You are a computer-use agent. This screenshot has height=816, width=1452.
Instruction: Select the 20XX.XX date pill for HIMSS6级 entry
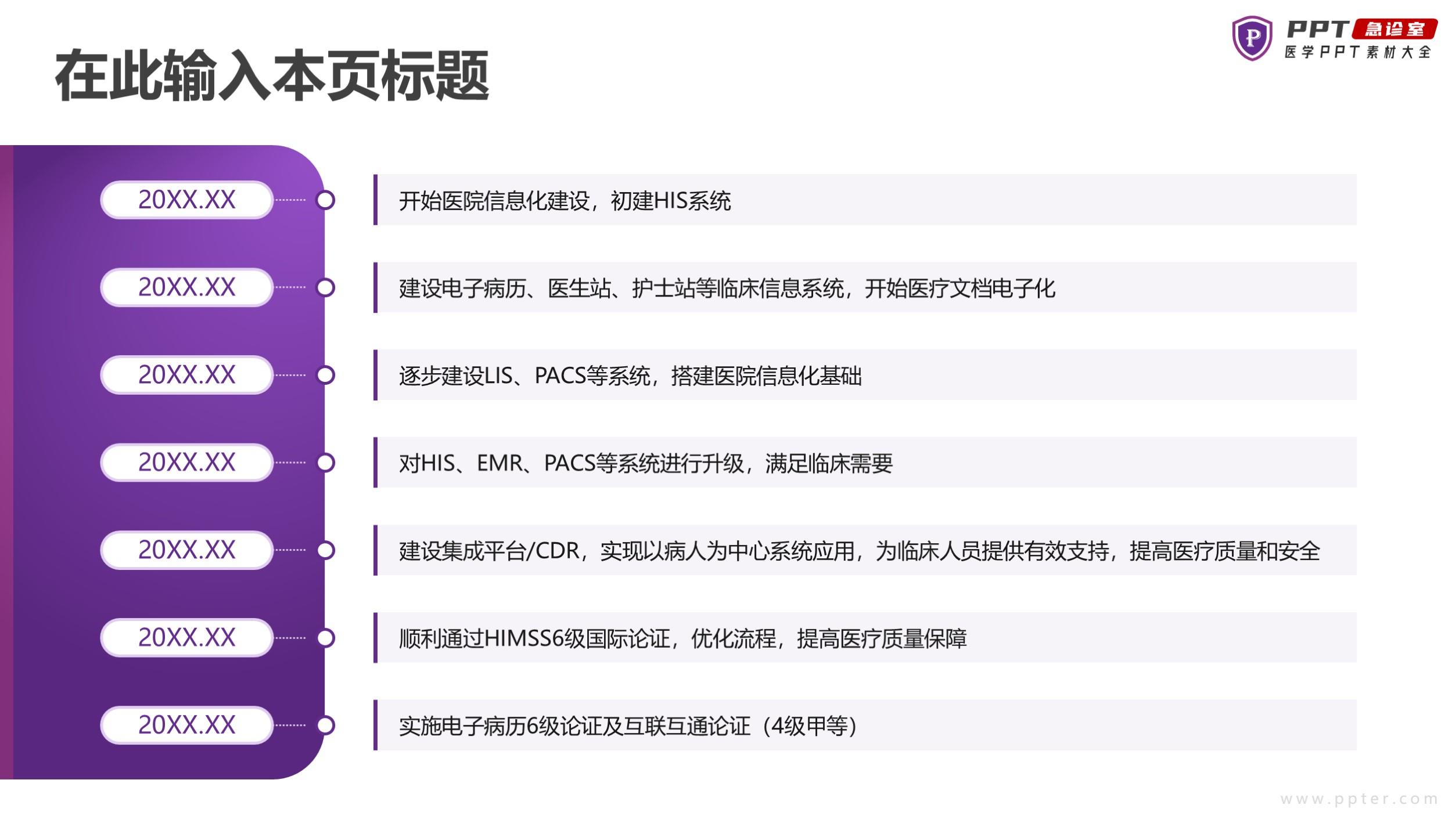pyautogui.click(x=186, y=638)
